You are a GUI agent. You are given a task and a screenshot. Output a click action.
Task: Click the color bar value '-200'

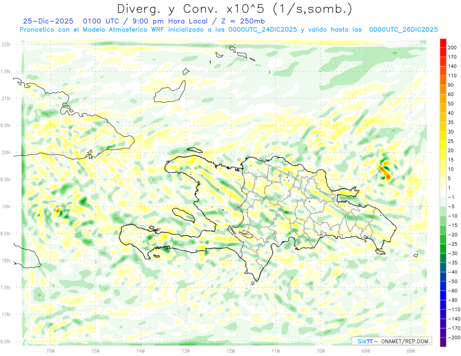454,338
